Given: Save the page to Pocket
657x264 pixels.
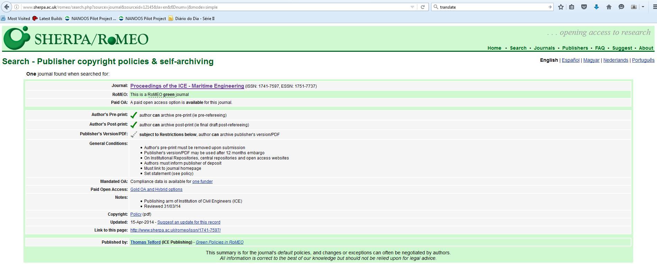Looking at the screenshot, I should (584, 7).
